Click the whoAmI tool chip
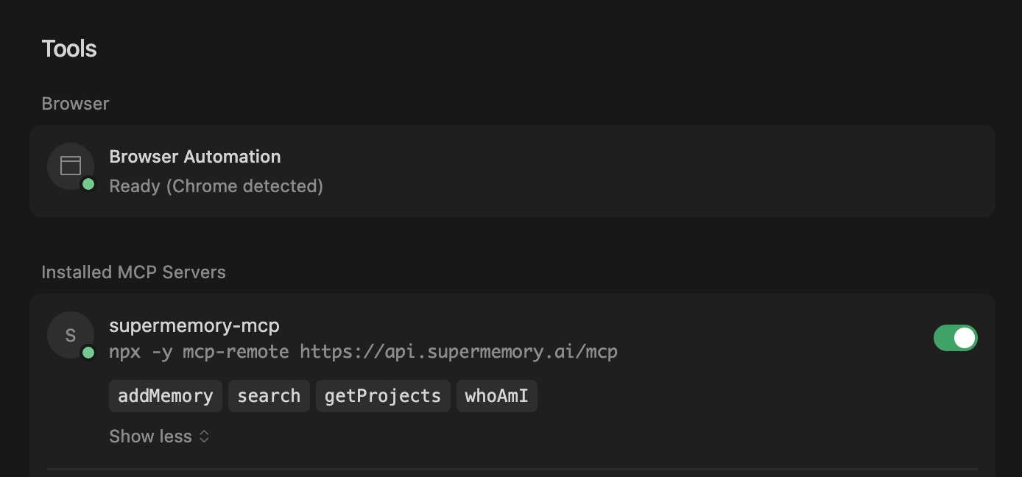The image size is (1022, 477). click(x=497, y=396)
